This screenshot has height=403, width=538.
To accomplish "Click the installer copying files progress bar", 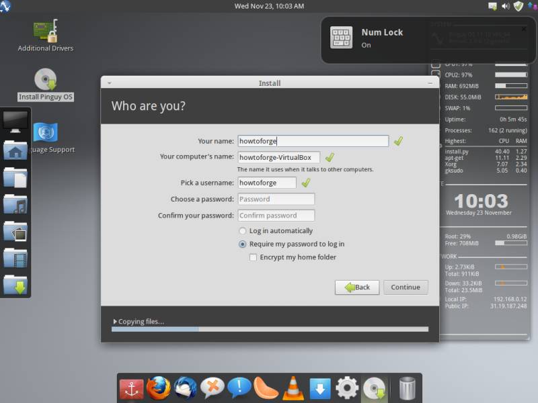I will [270, 329].
